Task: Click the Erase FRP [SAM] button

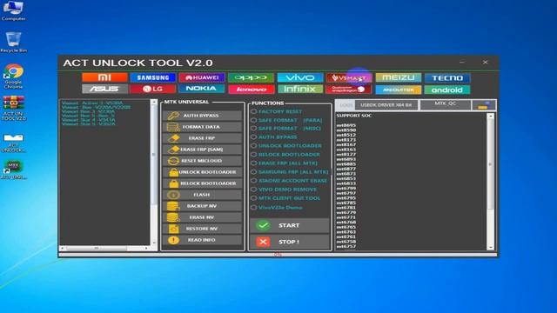Action: pyautogui.click(x=202, y=150)
